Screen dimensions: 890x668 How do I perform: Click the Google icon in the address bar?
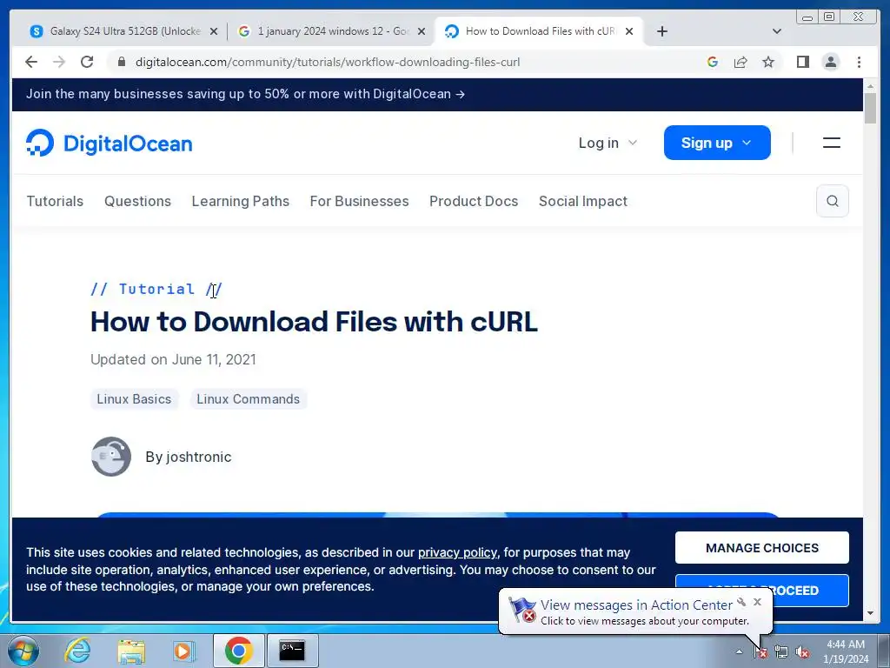coord(713,62)
